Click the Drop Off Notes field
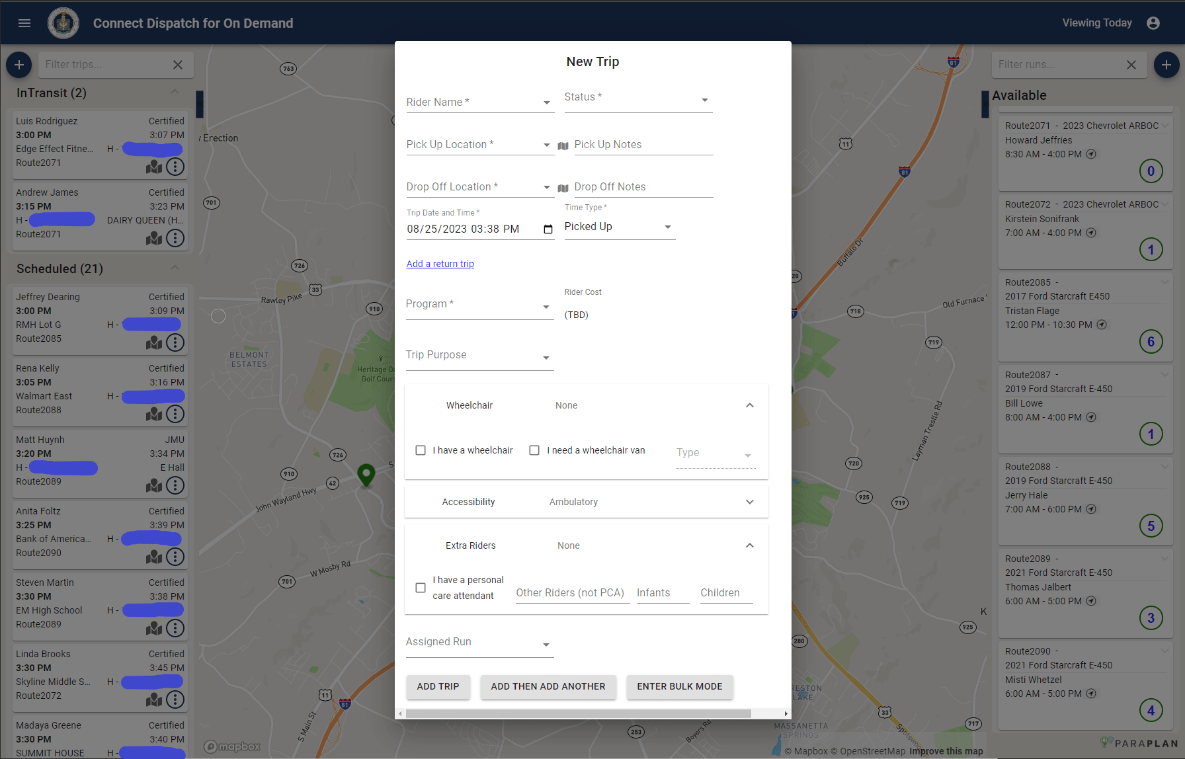This screenshot has width=1185, height=759. pos(643,187)
